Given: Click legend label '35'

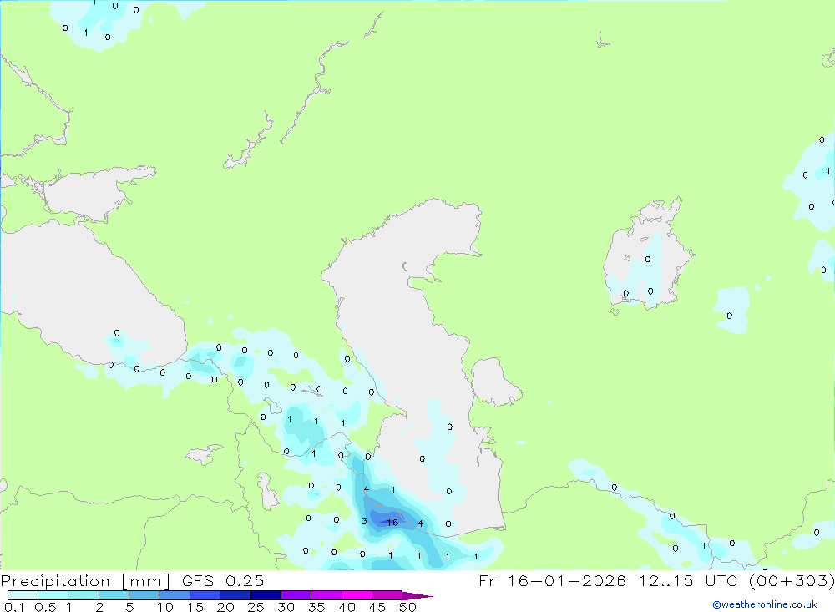Looking at the screenshot, I should (316, 607).
